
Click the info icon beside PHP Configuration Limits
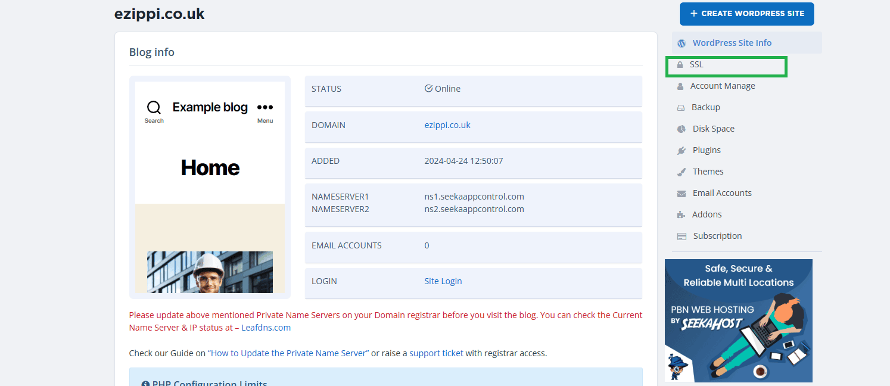coord(145,383)
